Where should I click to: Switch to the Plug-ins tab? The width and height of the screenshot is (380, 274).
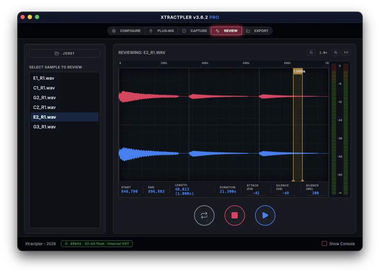(x=161, y=31)
